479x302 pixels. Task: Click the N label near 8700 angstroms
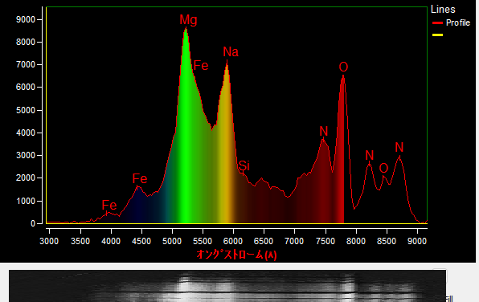click(x=399, y=148)
